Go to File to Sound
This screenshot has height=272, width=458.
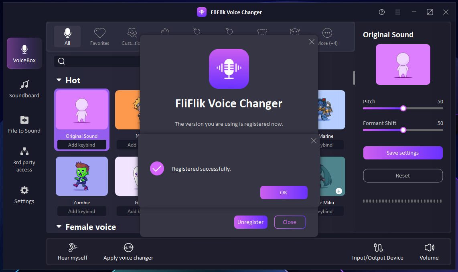pos(24,124)
